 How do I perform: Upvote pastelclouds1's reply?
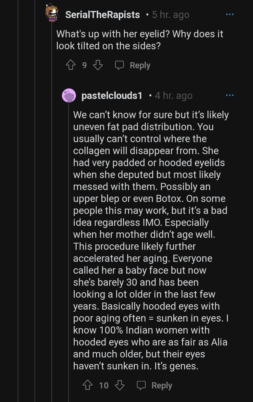[x=87, y=385]
